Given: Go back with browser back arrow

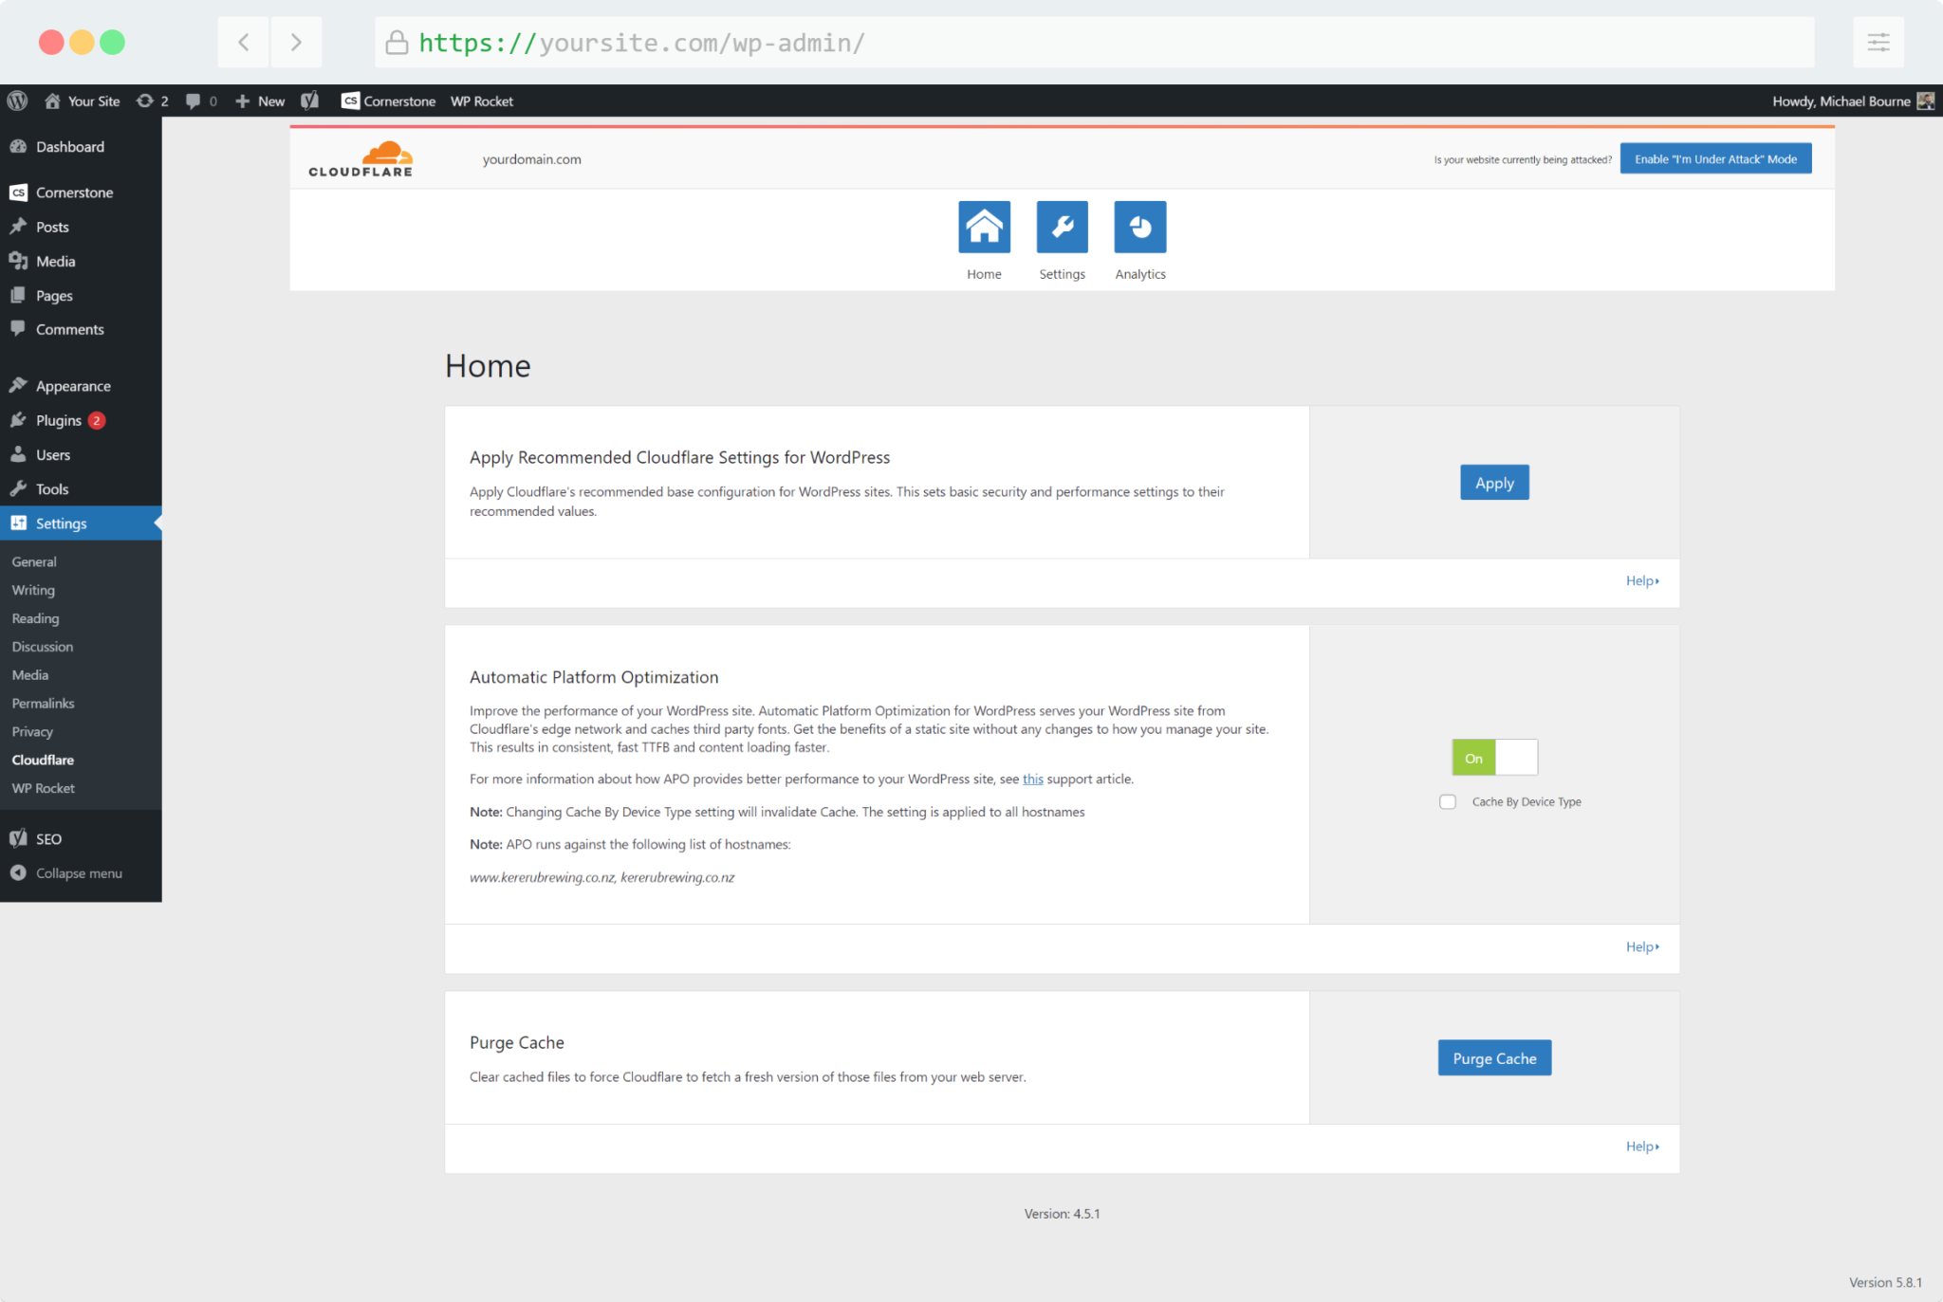Looking at the screenshot, I should tap(244, 42).
